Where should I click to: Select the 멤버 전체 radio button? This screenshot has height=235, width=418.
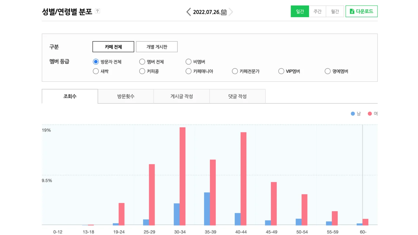142,62
